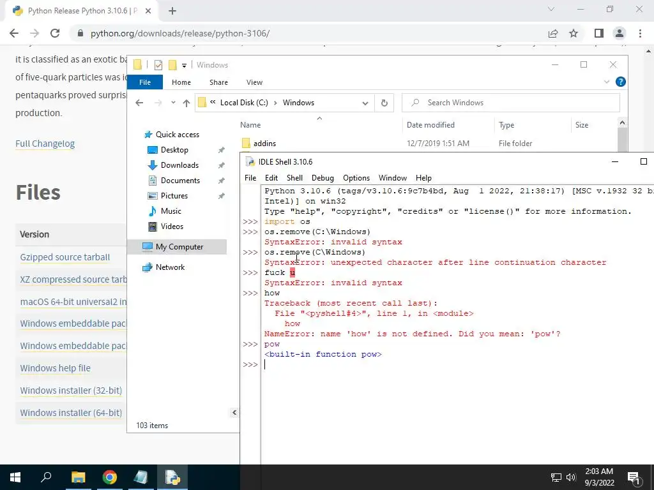This screenshot has width=654, height=490.
Task: Open Home ribbon tab
Action: (x=181, y=82)
